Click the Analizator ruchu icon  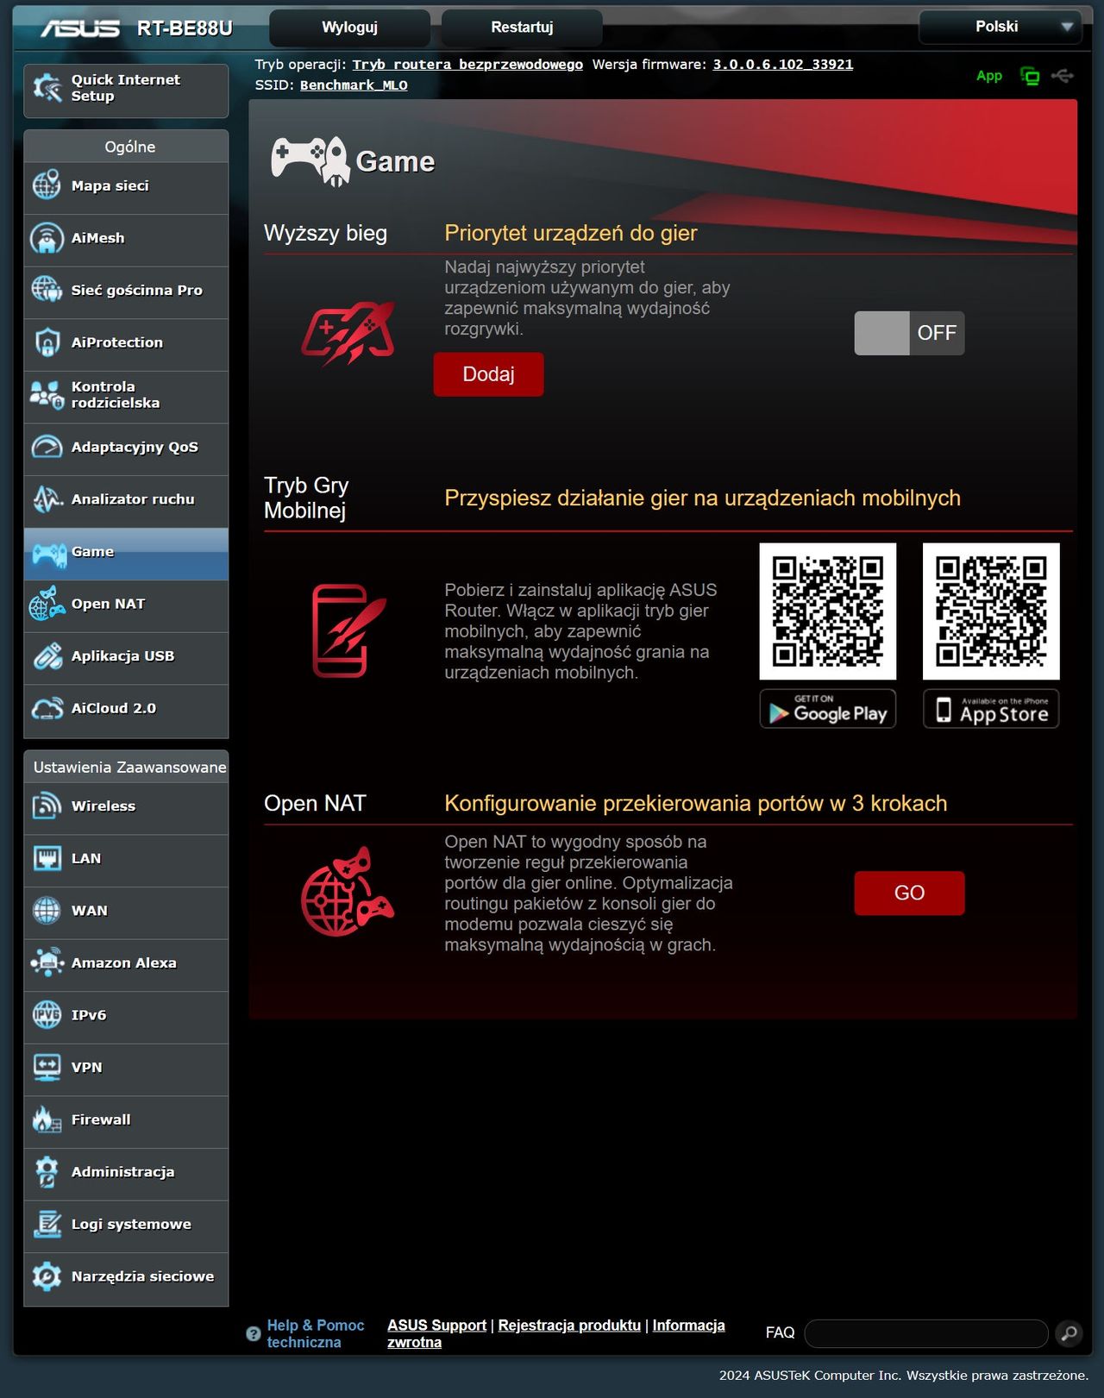click(x=47, y=499)
